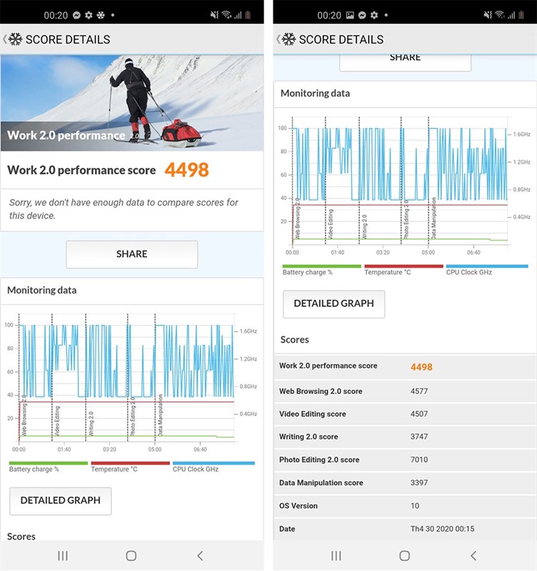Screen dimensions: 537x571
Task: Open DETAILED GRAPH on left screen
Action: pyautogui.click(x=61, y=501)
